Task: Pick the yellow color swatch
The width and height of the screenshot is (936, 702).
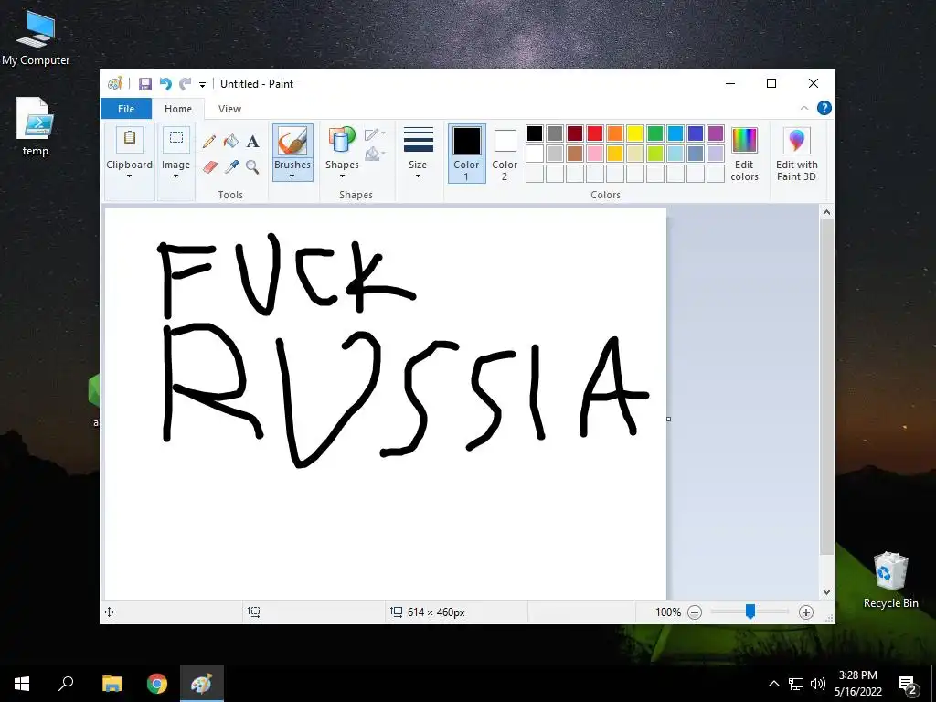Action: click(635, 133)
